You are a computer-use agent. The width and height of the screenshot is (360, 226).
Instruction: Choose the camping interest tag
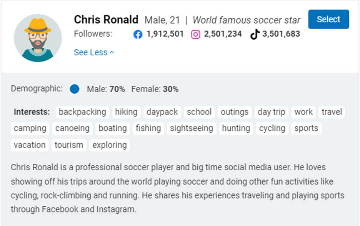click(x=30, y=128)
